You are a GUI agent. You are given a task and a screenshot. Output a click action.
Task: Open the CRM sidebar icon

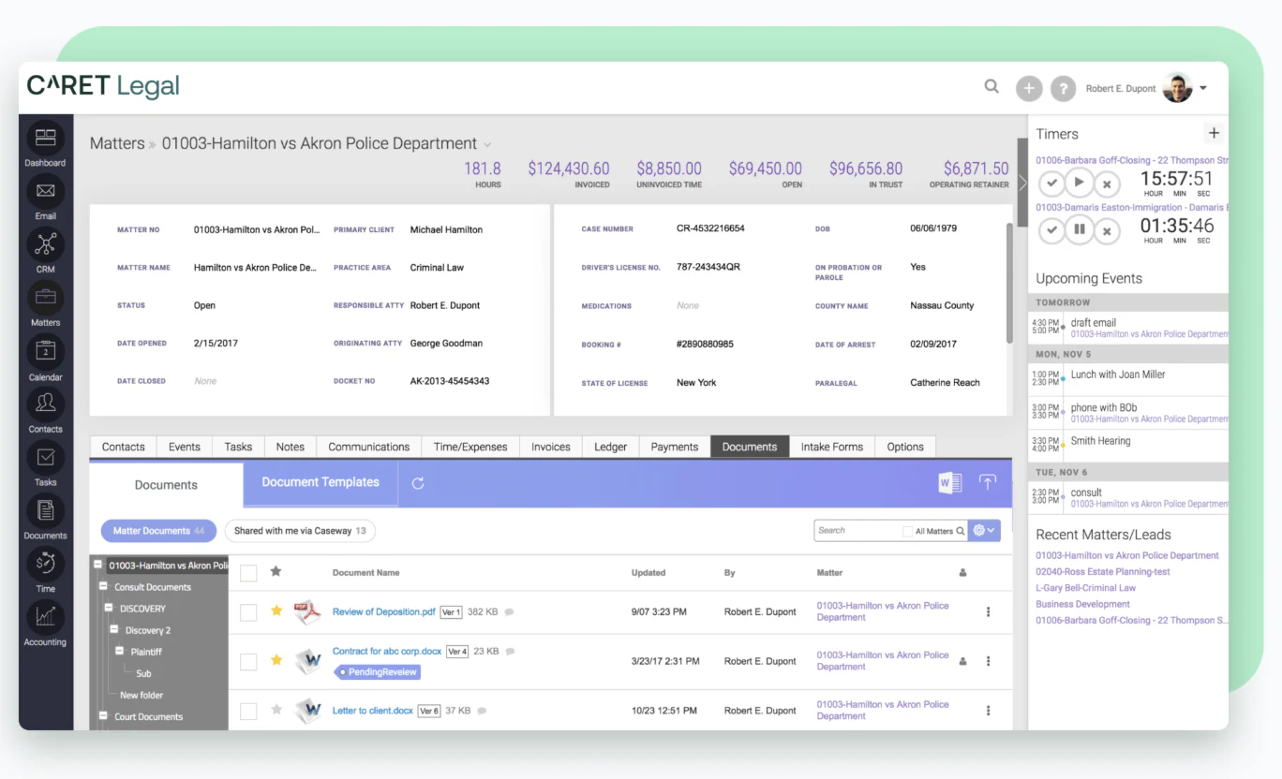45,245
